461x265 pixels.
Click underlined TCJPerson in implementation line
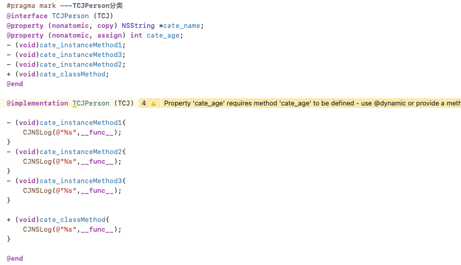91,103
